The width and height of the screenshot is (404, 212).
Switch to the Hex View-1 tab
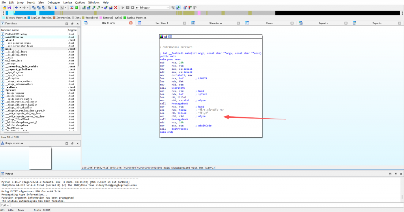click(x=162, y=23)
